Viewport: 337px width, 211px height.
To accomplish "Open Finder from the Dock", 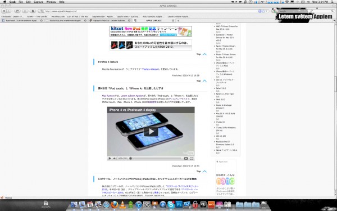I will click(74, 204).
